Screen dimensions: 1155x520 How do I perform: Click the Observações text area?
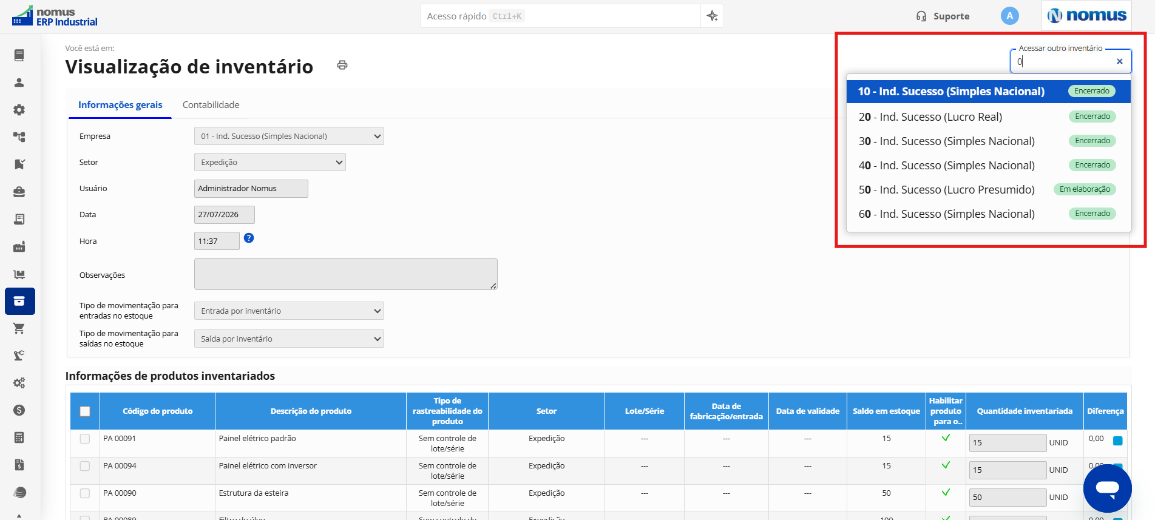[x=345, y=274]
